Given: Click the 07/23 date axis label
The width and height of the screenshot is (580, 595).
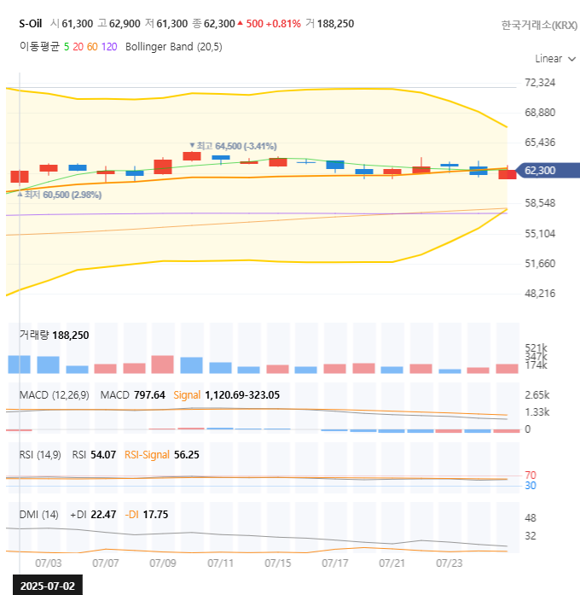Looking at the screenshot, I should tap(449, 563).
